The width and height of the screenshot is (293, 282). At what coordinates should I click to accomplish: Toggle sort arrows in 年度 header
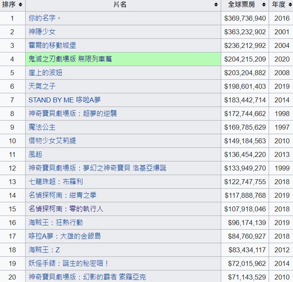click(x=288, y=5)
